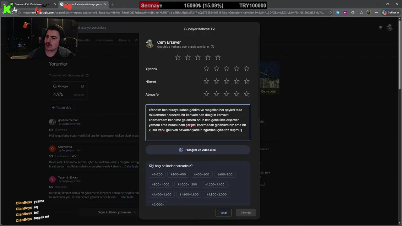Rate Yiyecek with one star

point(206,68)
